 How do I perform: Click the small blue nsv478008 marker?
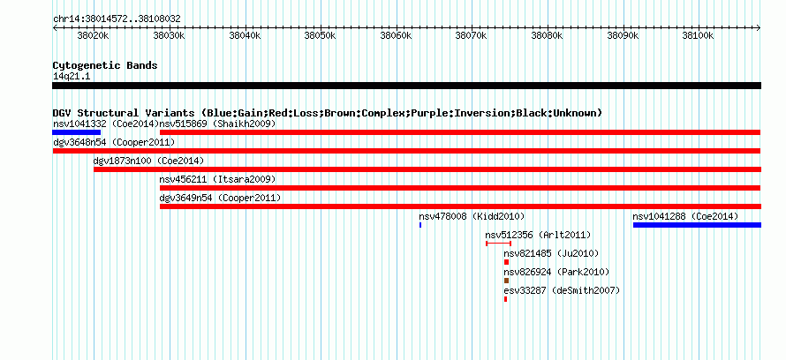(420, 225)
